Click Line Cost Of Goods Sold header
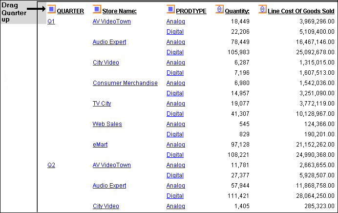The height and width of the screenshot is (213, 338). tap(301, 11)
